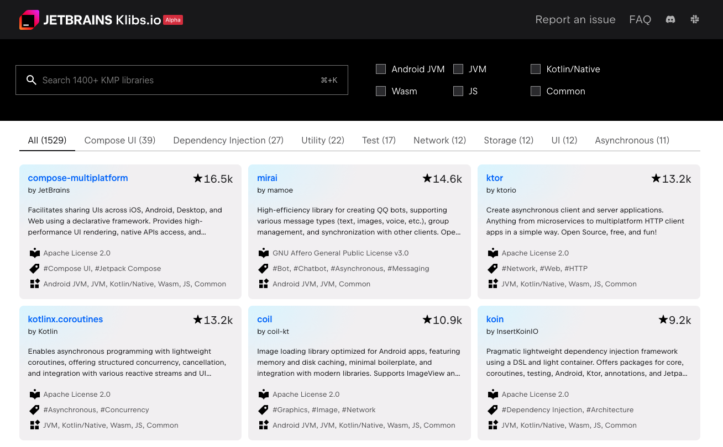This screenshot has width=723, height=447.
Task: Switch to the Compose UI (39) tab
Action: 120,140
